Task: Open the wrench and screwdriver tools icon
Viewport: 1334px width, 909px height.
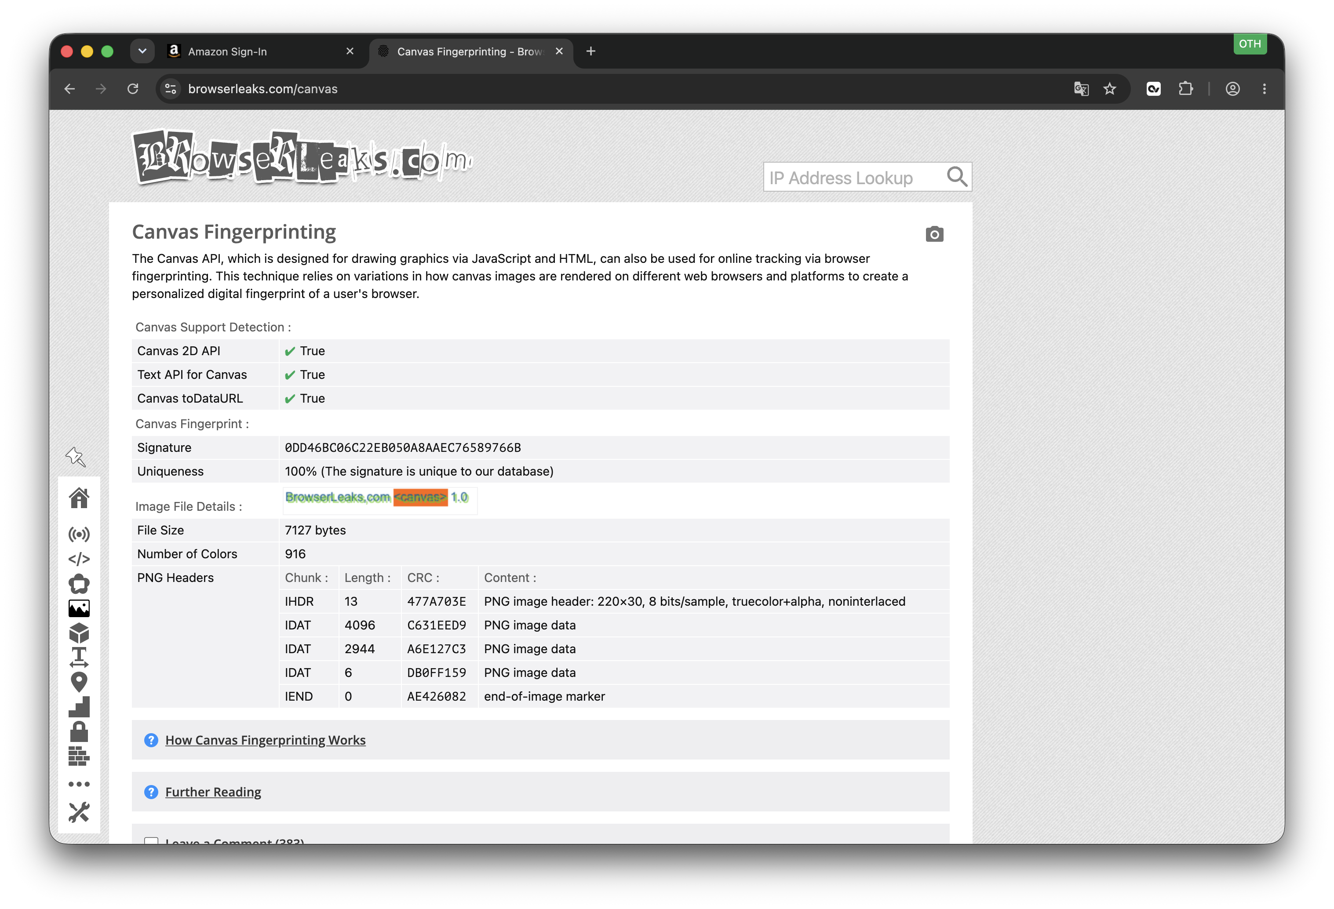Action: pos(79,813)
